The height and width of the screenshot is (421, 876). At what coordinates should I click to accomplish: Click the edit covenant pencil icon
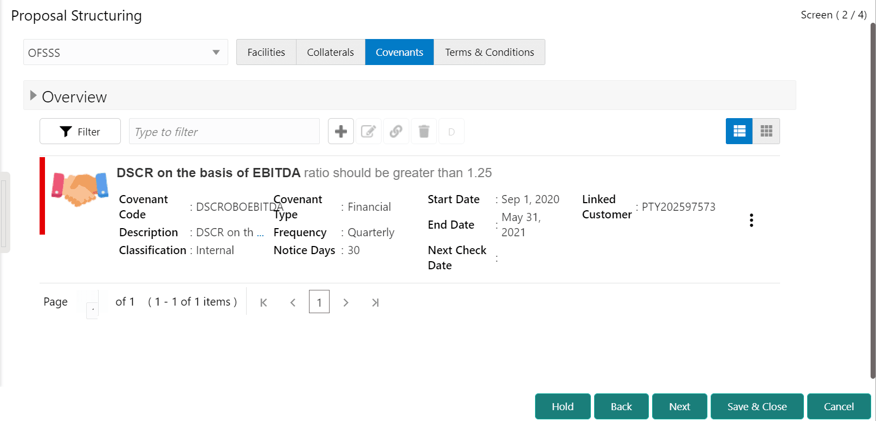369,131
